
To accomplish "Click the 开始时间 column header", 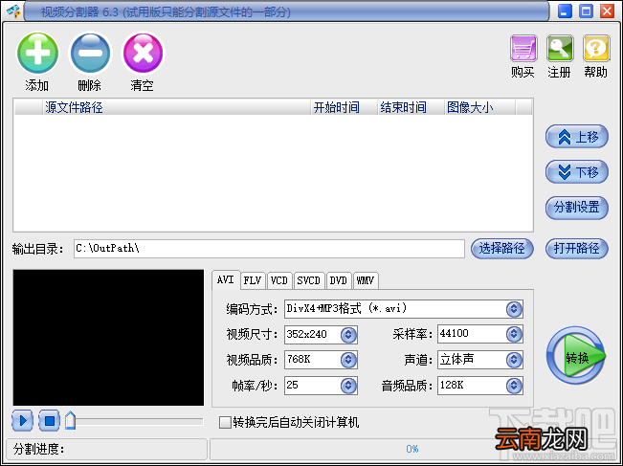I will tap(344, 107).
